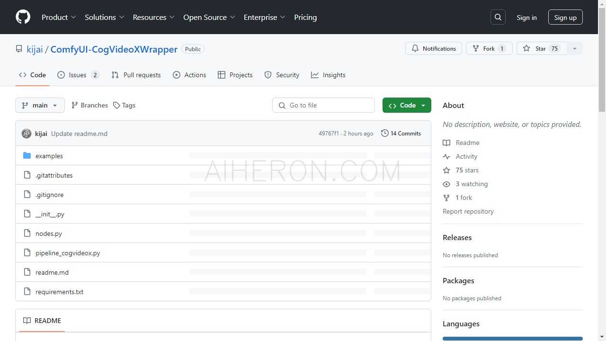
Task: Click the Readme book icon in About
Action: tap(446, 143)
